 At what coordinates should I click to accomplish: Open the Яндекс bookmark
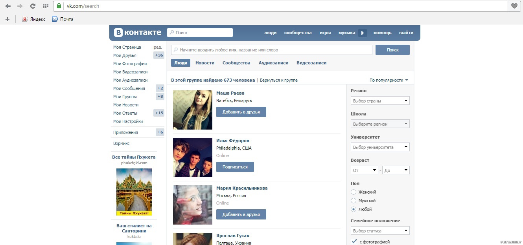(33, 19)
